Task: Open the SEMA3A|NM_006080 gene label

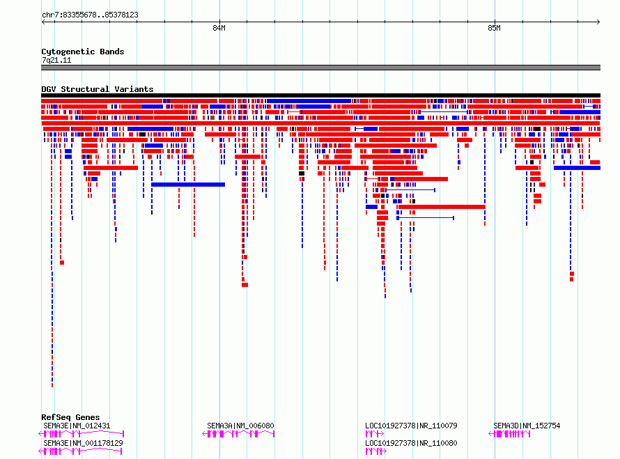Action: pos(240,426)
